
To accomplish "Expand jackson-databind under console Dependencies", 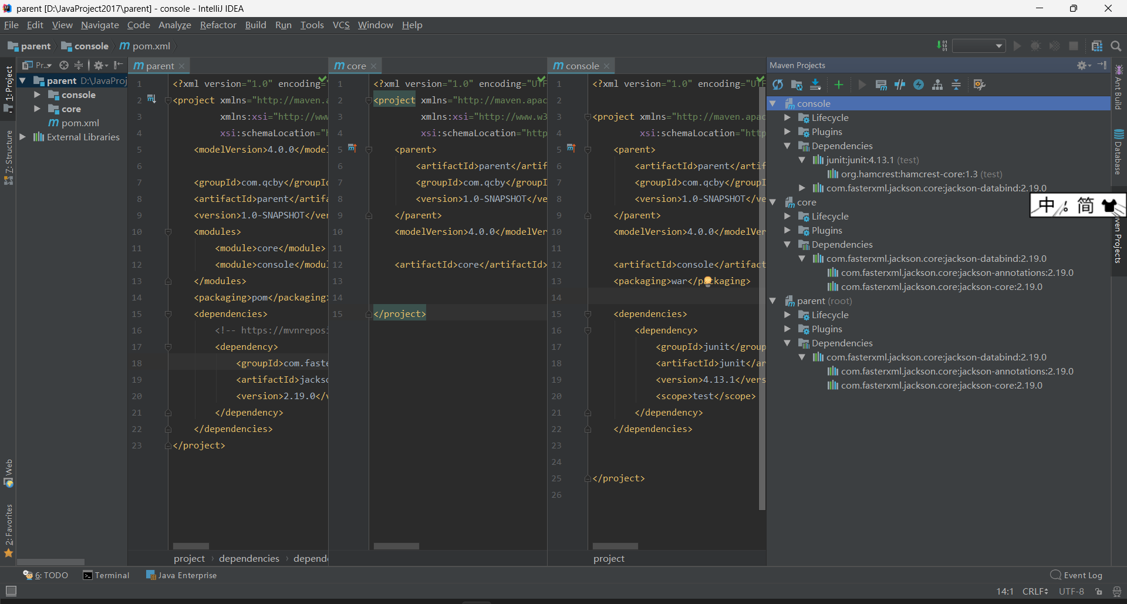I will point(802,188).
